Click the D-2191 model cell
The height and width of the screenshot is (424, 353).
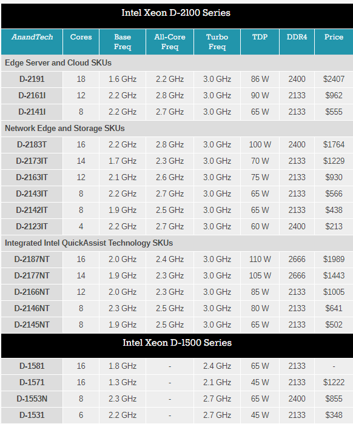(x=32, y=79)
